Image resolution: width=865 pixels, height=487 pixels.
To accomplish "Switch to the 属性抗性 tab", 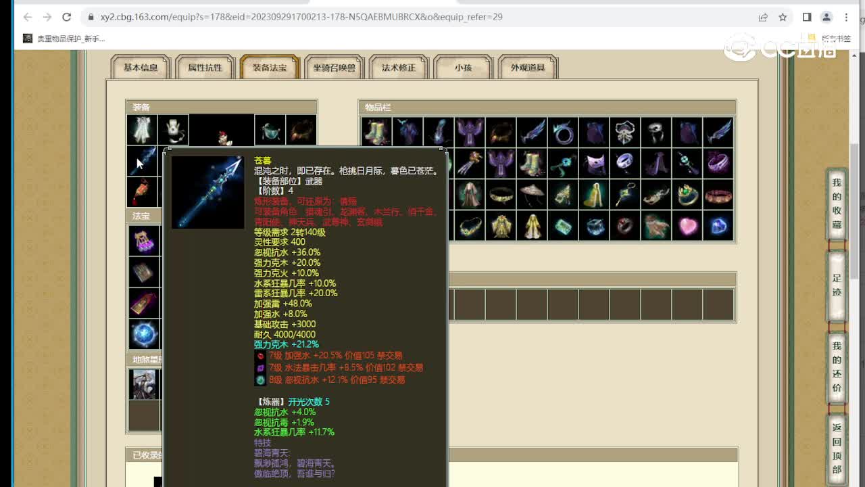I will (205, 68).
